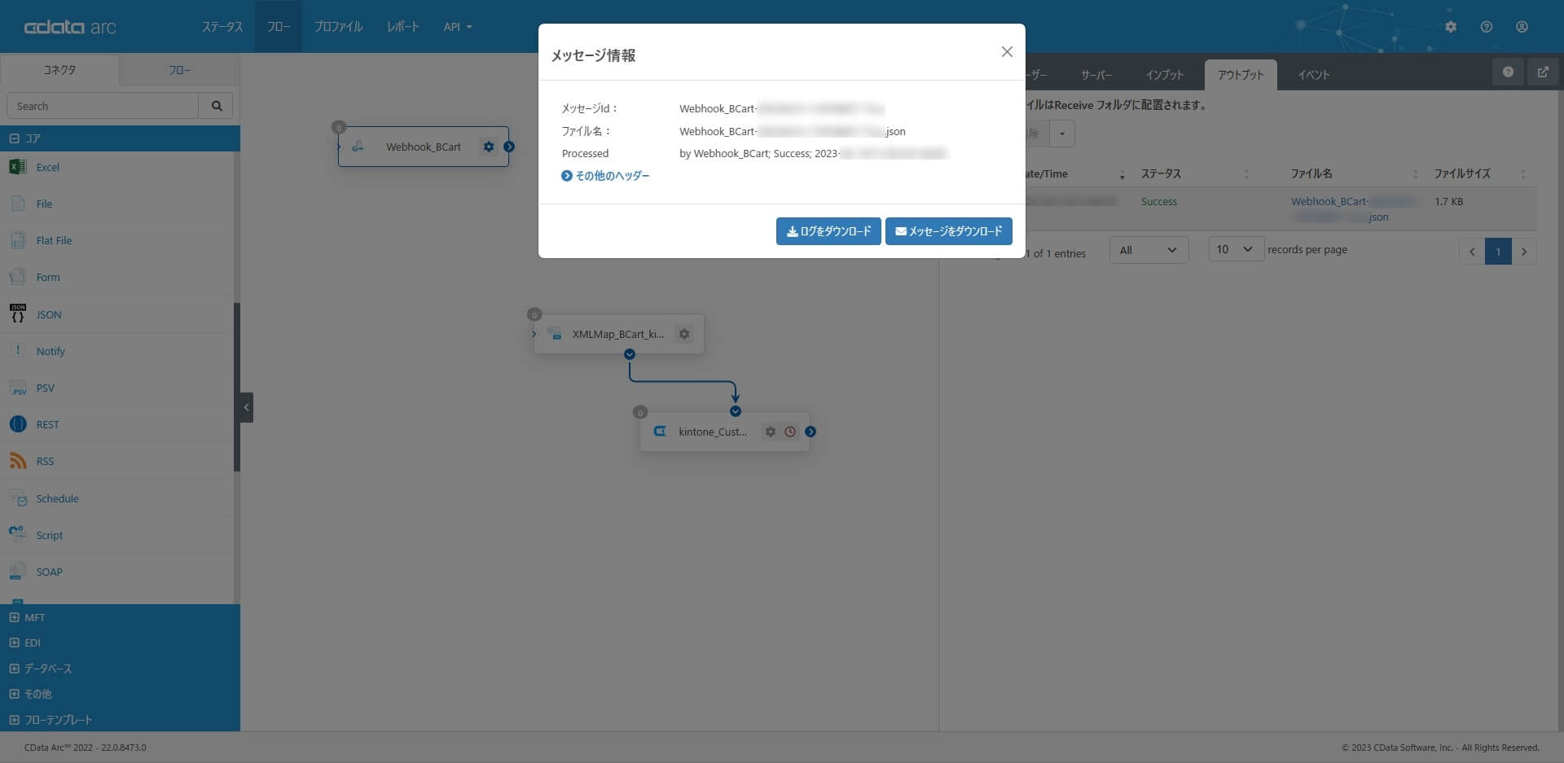The height and width of the screenshot is (763, 1564).
Task: Sort table by ファイルサイズ column
Action: [x=1479, y=173]
